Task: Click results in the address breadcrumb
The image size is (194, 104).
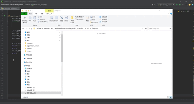Action: pyautogui.click(x=81, y=28)
